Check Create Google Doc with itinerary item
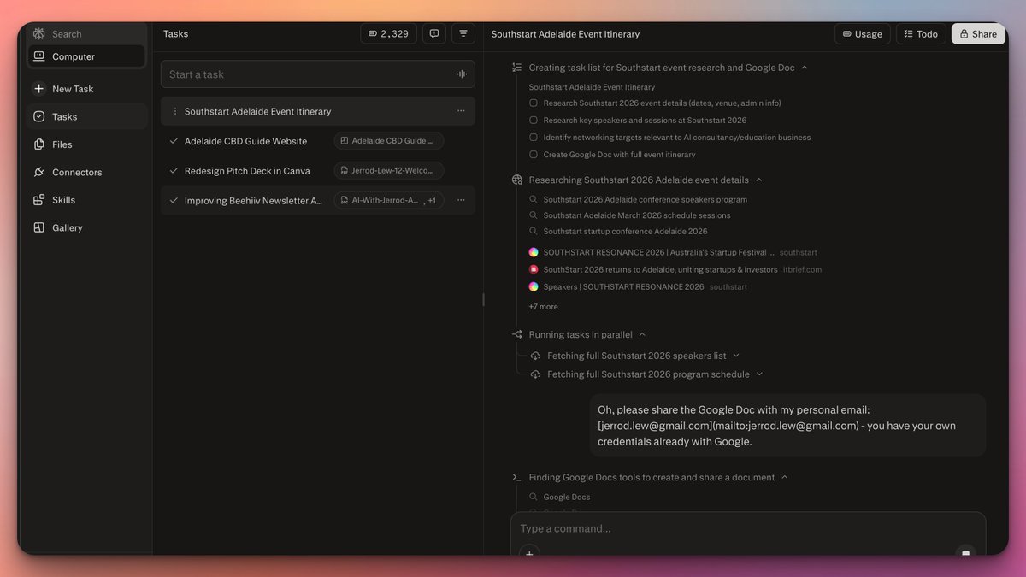 (x=534, y=155)
